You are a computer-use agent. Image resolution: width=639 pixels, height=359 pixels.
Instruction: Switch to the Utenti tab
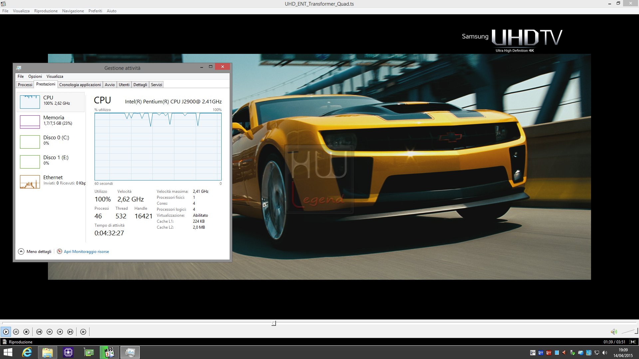[124, 85]
